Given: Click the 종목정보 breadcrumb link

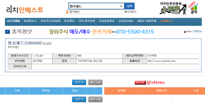Looking at the screenshot, I should [x=198, y=31].
